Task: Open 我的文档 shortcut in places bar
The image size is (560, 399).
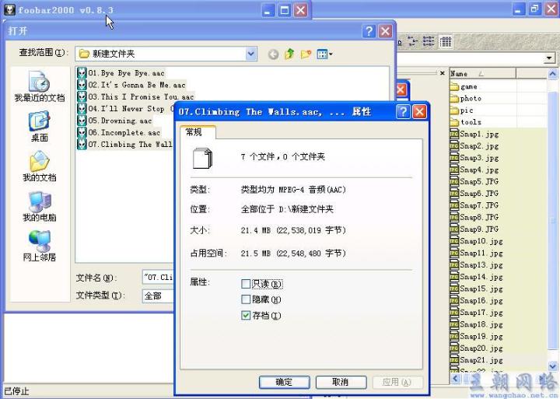Action: [x=39, y=167]
